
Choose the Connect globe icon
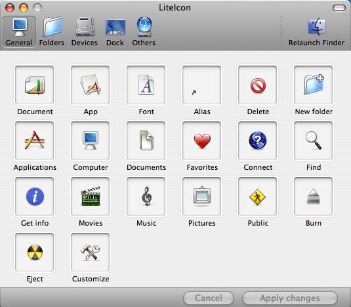258,140
